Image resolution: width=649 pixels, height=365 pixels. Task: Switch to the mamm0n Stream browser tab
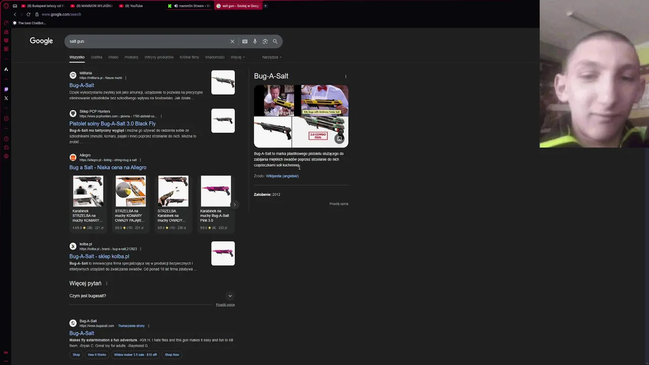[190, 6]
